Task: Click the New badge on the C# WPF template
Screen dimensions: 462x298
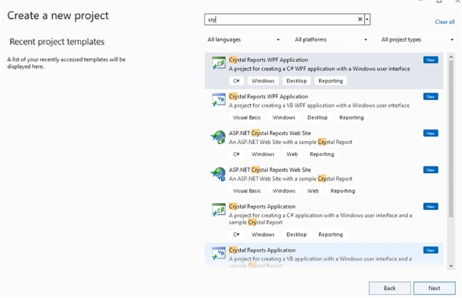Action: point(431,60)
